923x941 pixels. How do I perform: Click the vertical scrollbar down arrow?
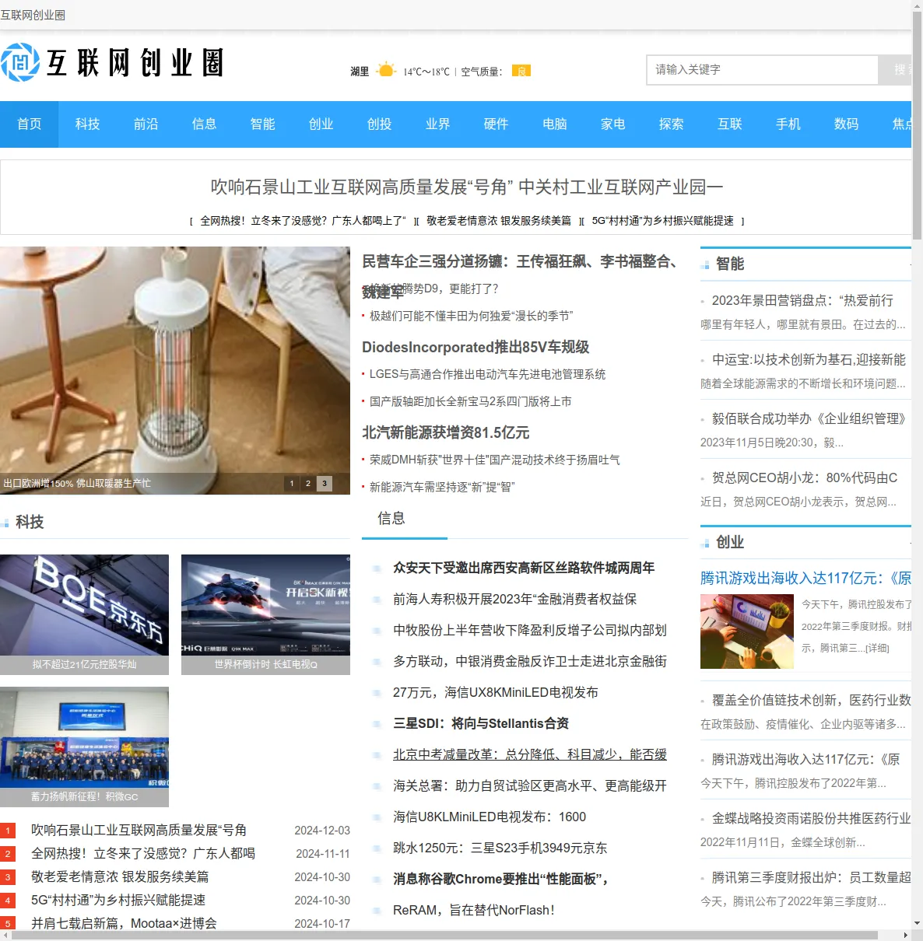coord(917,923)
